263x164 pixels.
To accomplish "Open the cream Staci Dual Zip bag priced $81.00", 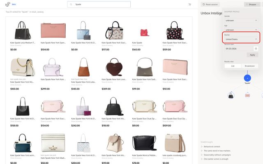I will pos(145,106).
